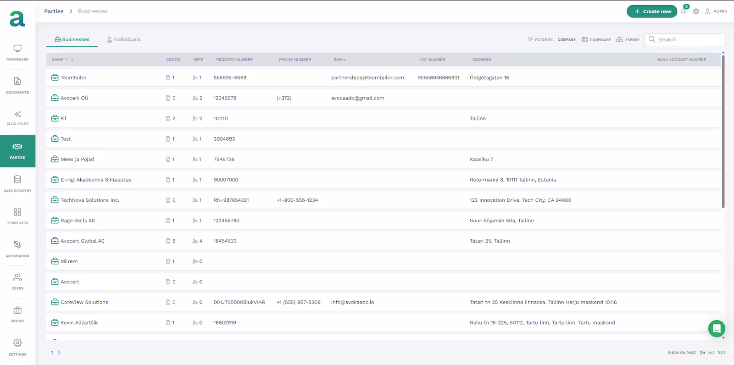Sort Name column ascending arrow
This screenshot has width=734, height=365.
pos(67,60)
